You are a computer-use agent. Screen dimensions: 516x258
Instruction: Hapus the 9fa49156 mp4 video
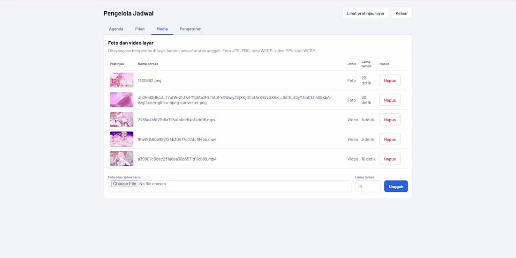click(x=390, y=139)
